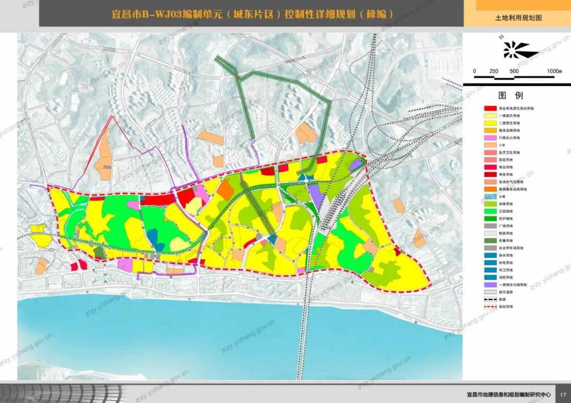571x403 pixels.
Task: Select the 一类物流仓储用地 purple swatch
Action: [x=490, y=285]
